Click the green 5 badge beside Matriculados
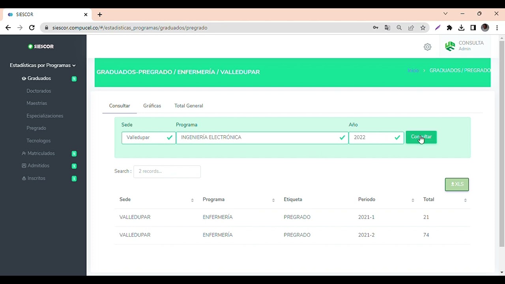Image resolution: width=505 pixels, height=284 pixels. tap(74, 153)
